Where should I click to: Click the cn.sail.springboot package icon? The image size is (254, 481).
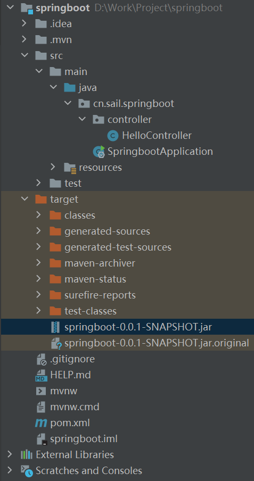point(84,103)
